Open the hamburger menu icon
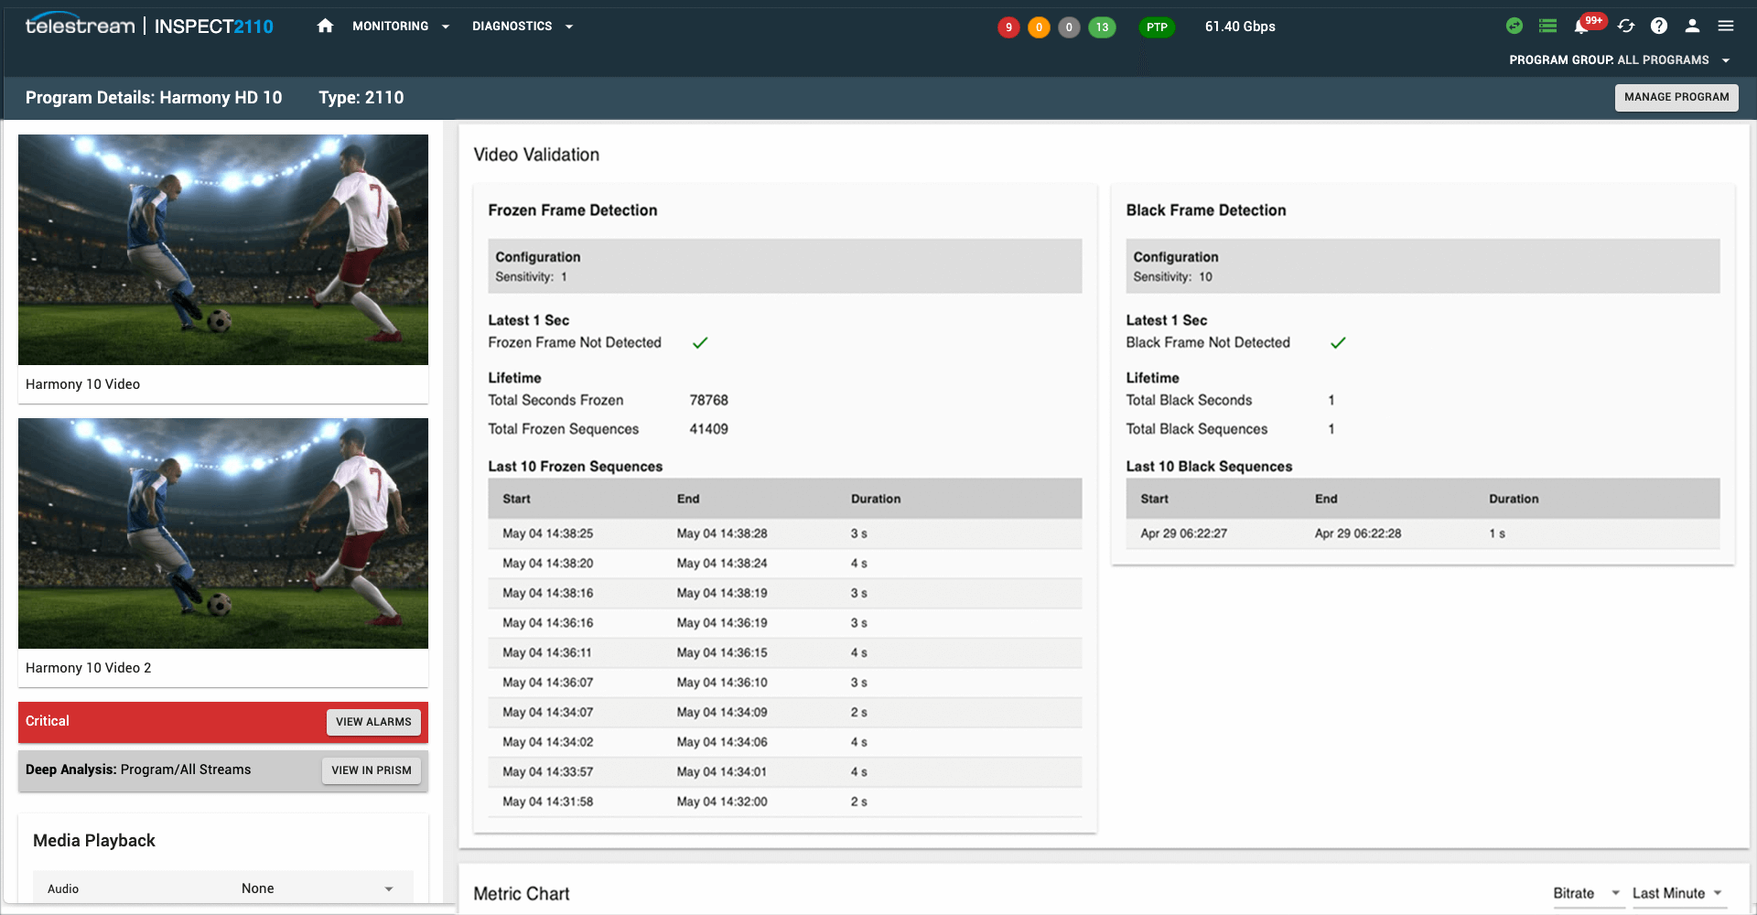 [x=1726, y=26]
